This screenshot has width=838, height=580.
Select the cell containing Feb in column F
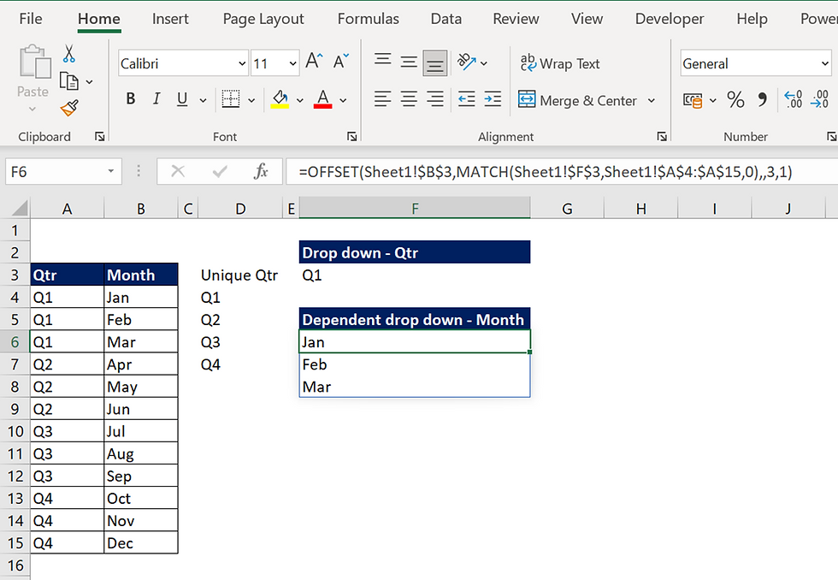(x=415, y=364)
